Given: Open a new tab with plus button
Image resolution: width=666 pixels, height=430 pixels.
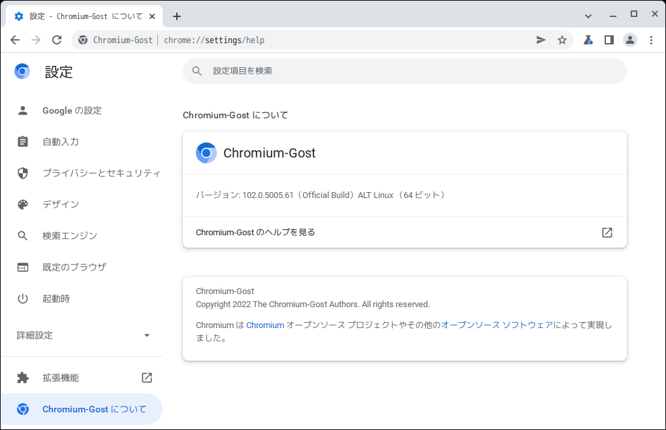Looking at the screenshot, I should coord(177,16).
